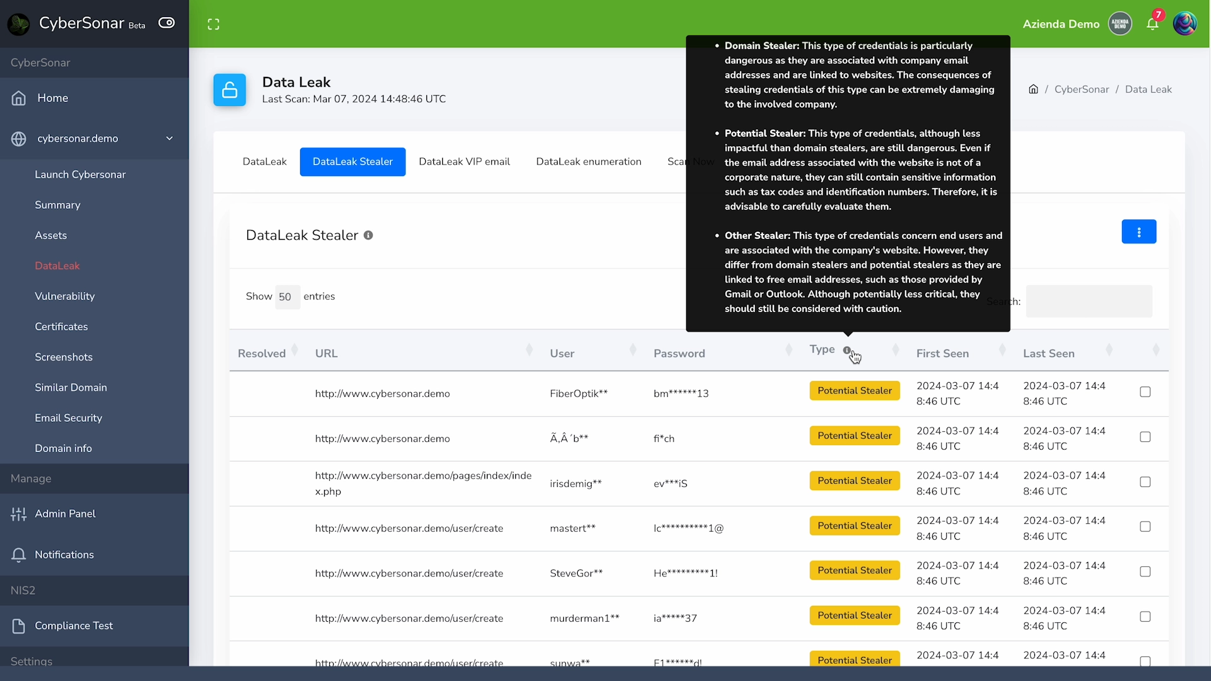Open the Show entries dropdown
Viewport: 1211px width, 681px height.
coord(287,297)
